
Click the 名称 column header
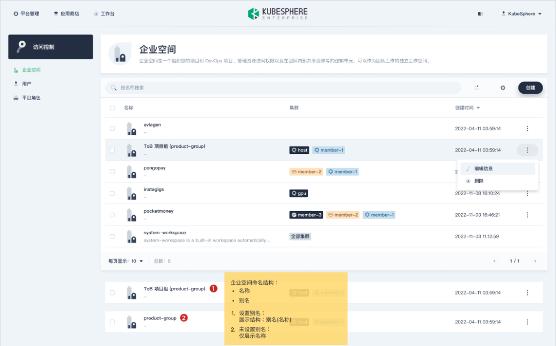(128, 108)
